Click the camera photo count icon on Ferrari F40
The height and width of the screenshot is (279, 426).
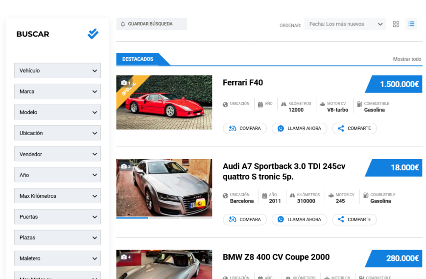pyautogui.click(x=124, y=83)
